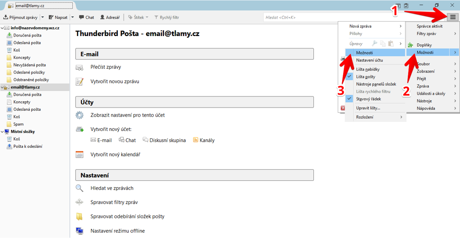The image size is (460, 238).
Task: Toggle Nástroje panelů složek option
Action: [375, 84]
